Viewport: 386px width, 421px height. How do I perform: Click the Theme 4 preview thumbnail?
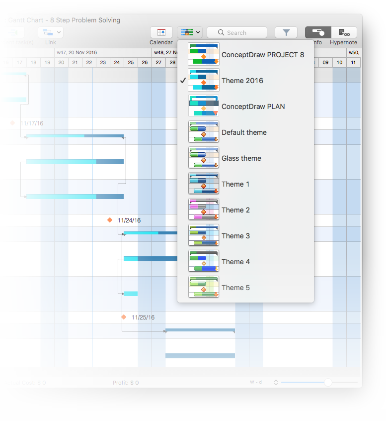204,261
